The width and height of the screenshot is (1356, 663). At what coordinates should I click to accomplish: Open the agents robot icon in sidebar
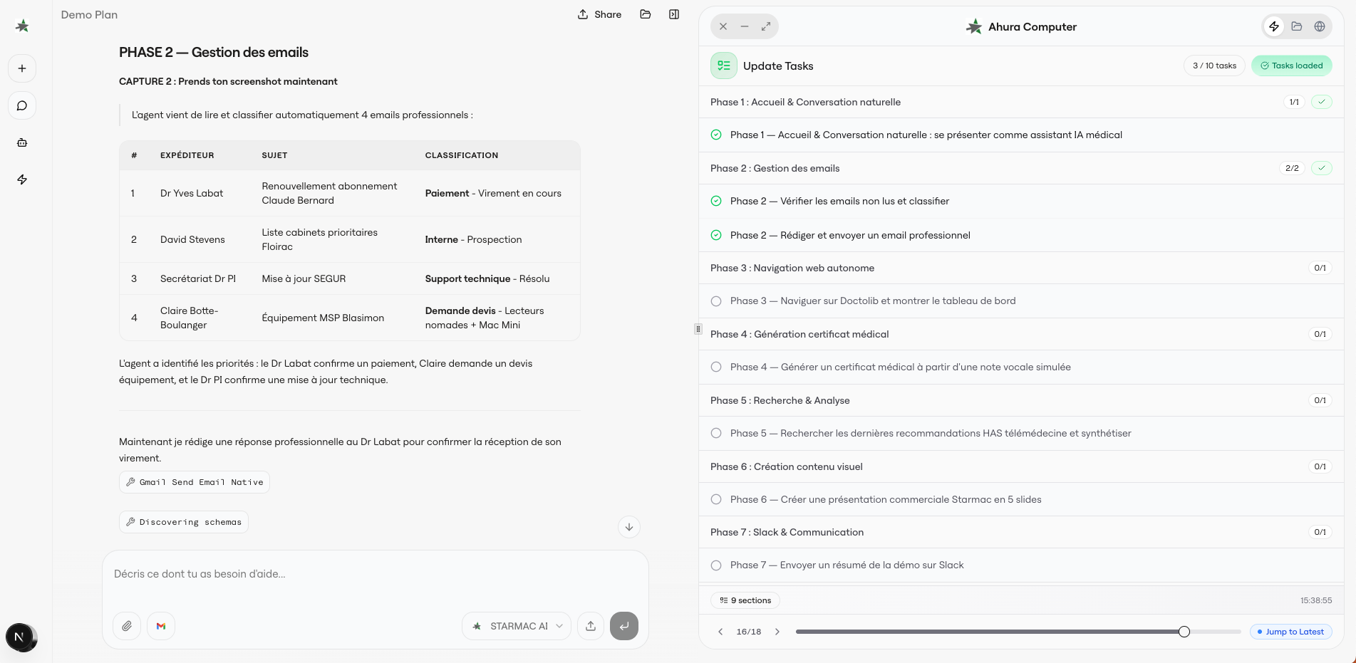coord(22,142)
